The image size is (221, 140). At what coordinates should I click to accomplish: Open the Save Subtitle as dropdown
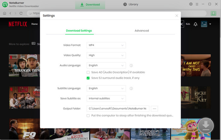[106, 99]
